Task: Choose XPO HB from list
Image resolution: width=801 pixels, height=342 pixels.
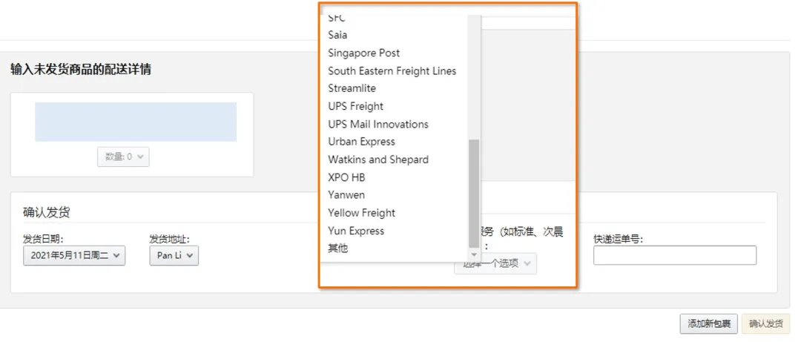Action: tap(346, 177)
